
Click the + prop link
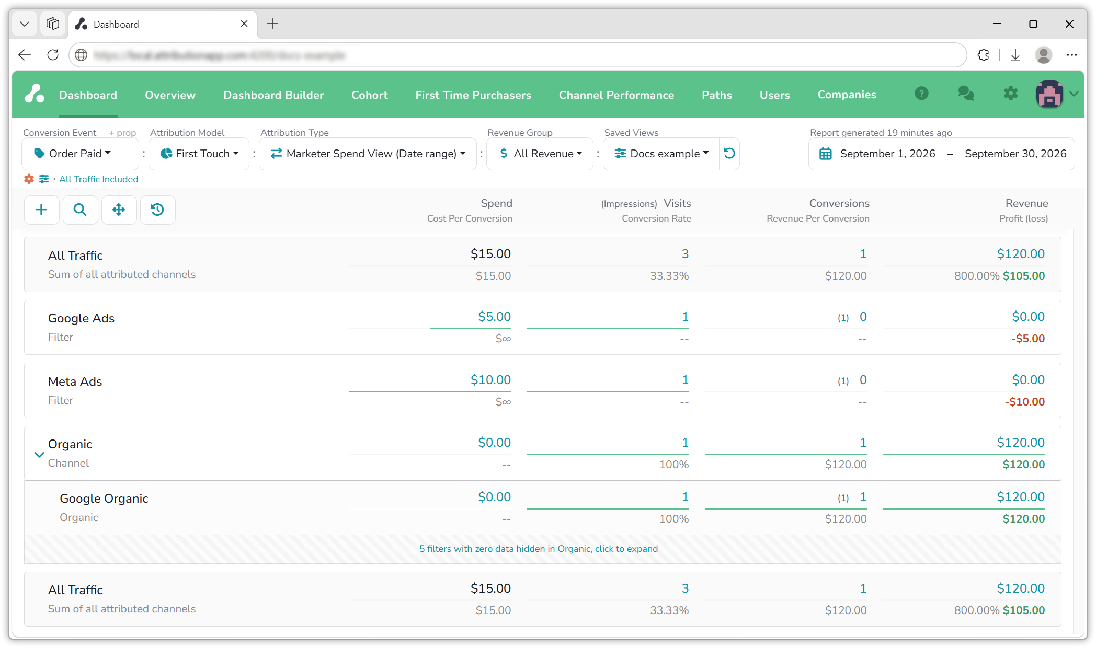(122, 133)
